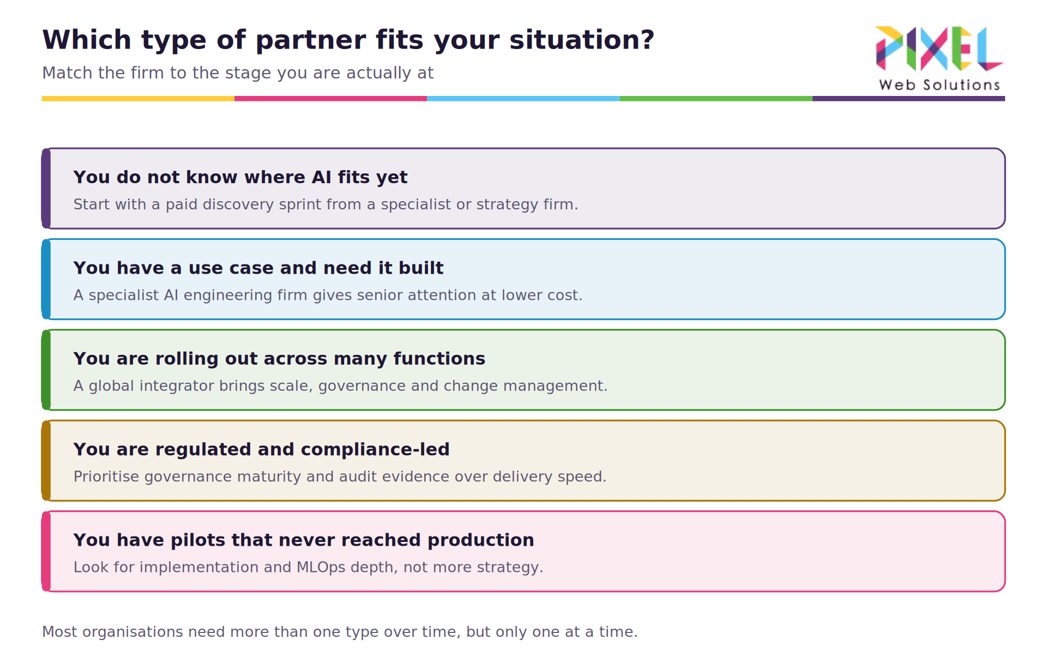Screen dimensions: 1047x663
Task: Click the purple accent bar on first card
Action: coord(46,188)
